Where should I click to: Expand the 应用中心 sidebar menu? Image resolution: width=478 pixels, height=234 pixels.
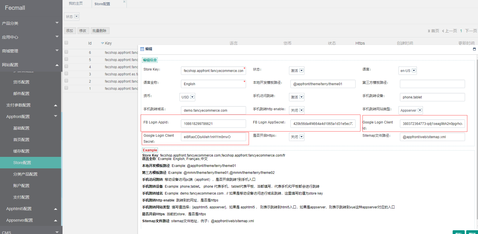[x=31, y=37]
